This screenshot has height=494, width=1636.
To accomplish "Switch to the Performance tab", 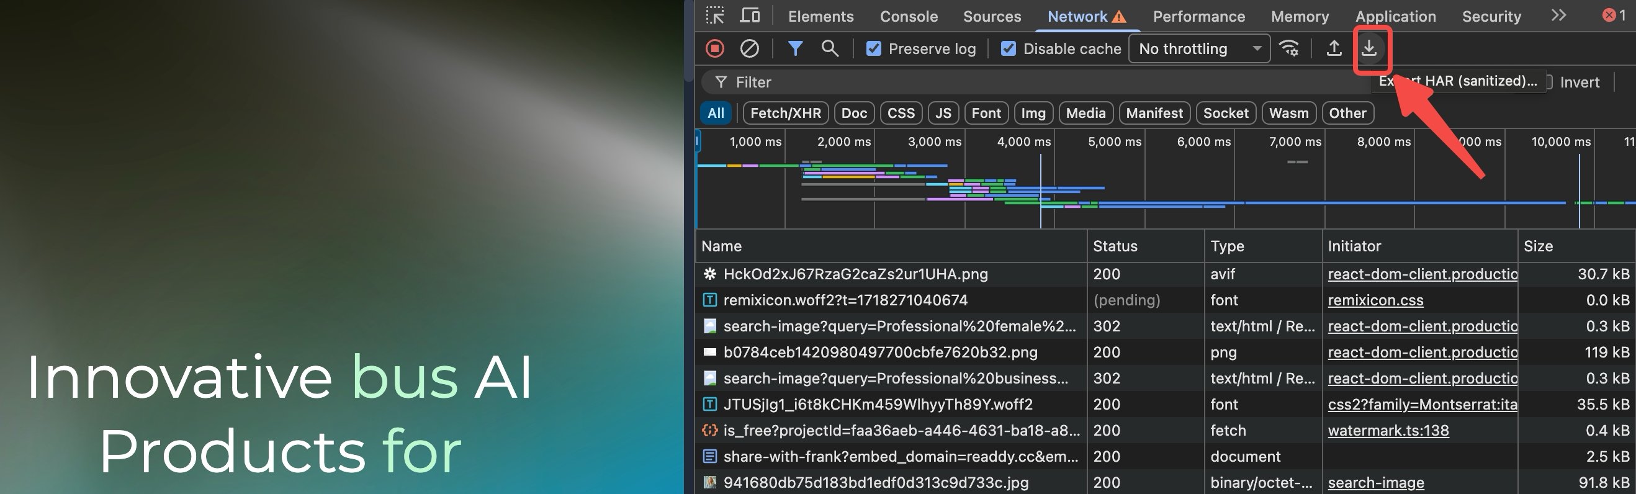I will (x=1199, y=17).
